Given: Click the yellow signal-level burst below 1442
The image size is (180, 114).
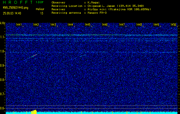Looking at the screenshot, I should [34, 112].
